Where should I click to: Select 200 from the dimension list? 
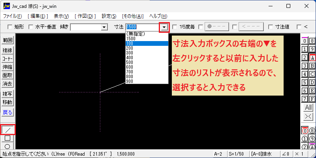(147, 48)
